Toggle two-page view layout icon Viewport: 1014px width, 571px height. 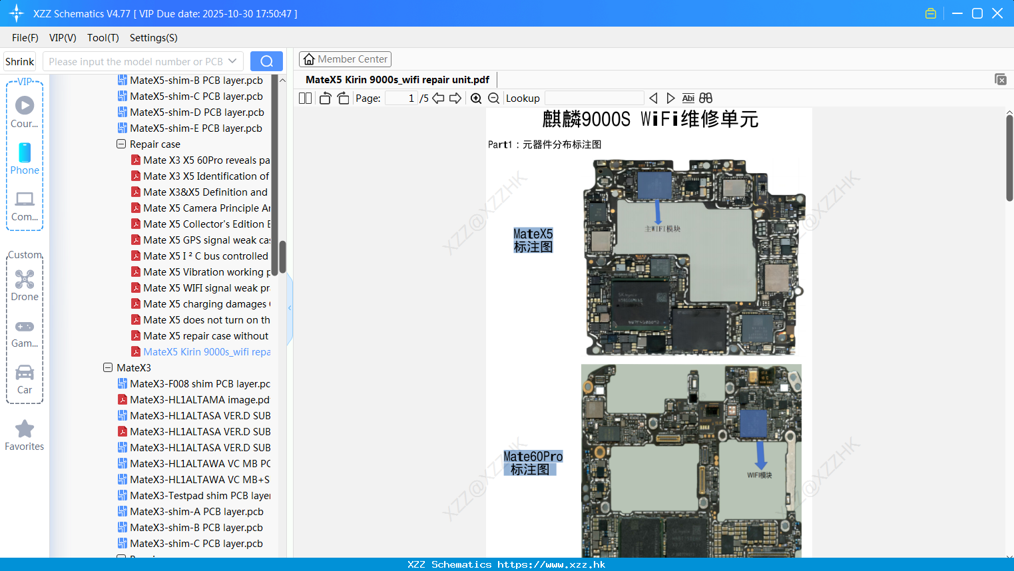305,98
